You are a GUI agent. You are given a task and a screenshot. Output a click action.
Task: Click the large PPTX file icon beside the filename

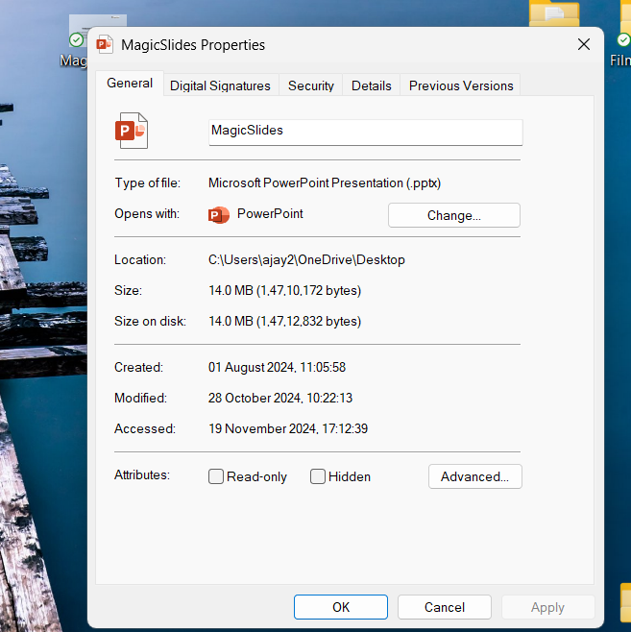tap(131, 131)
